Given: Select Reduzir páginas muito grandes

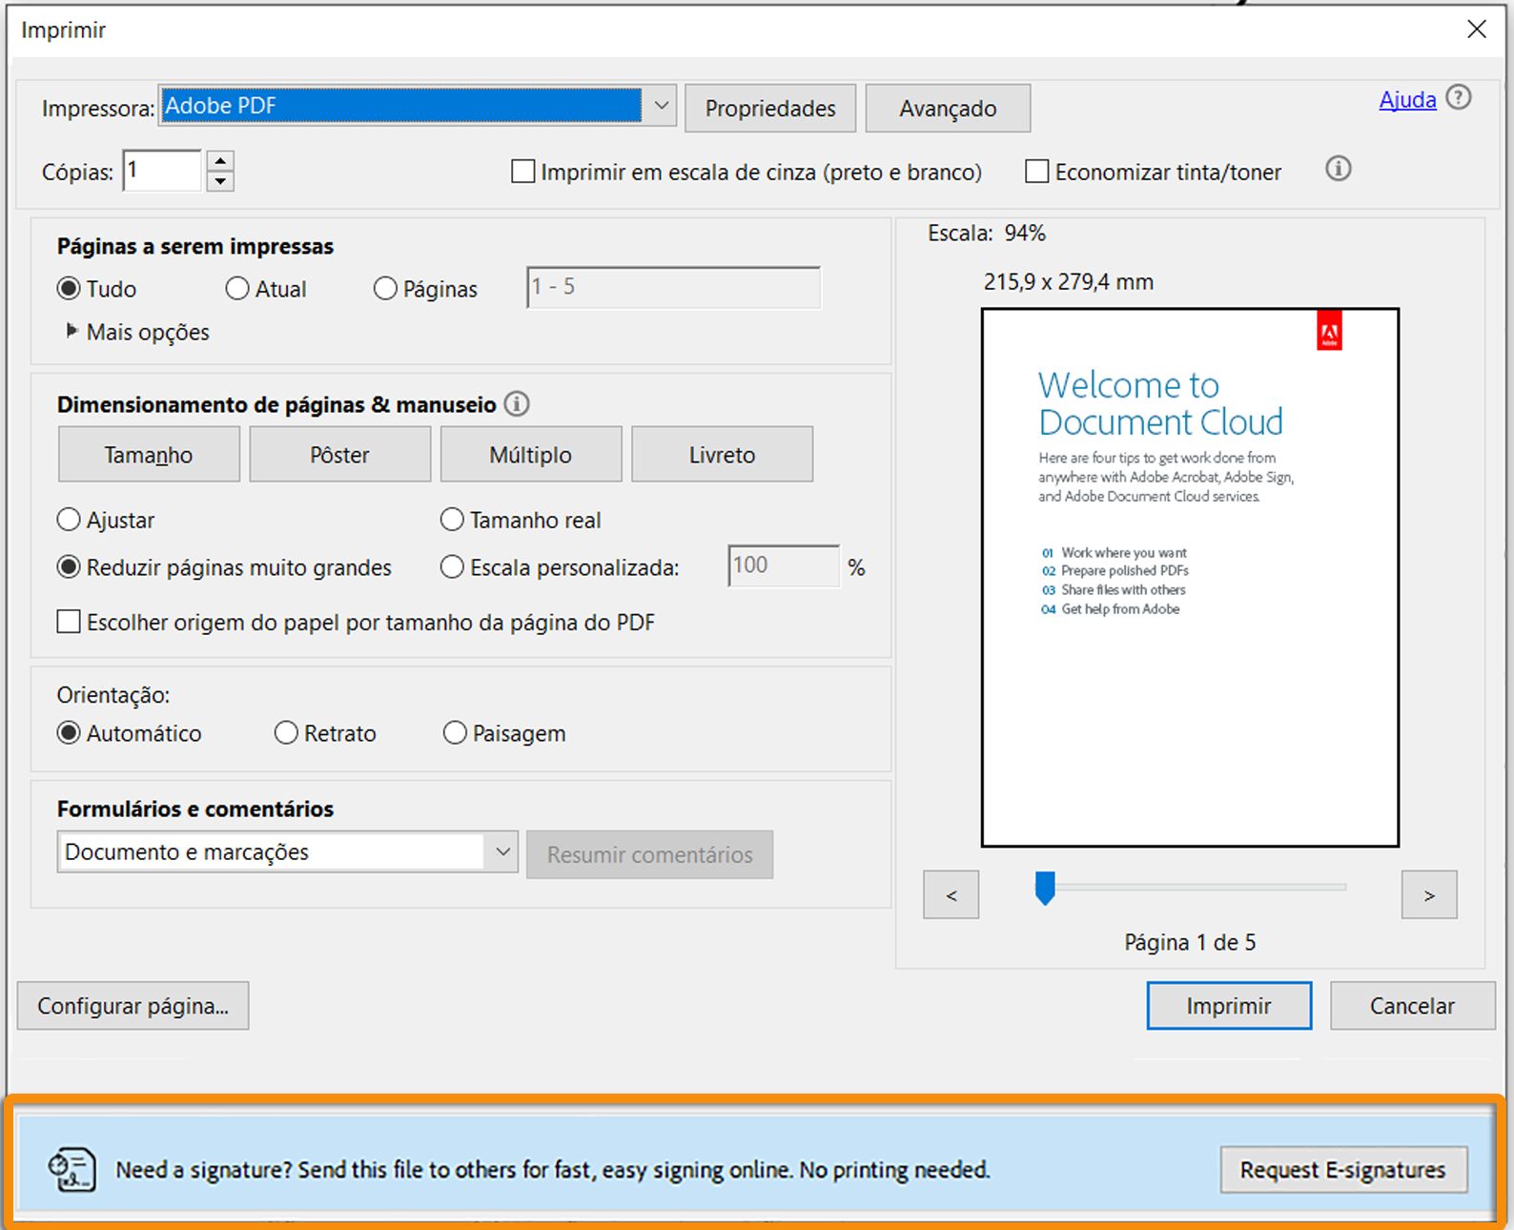Looking at the screenshot, I should [69, 567].
